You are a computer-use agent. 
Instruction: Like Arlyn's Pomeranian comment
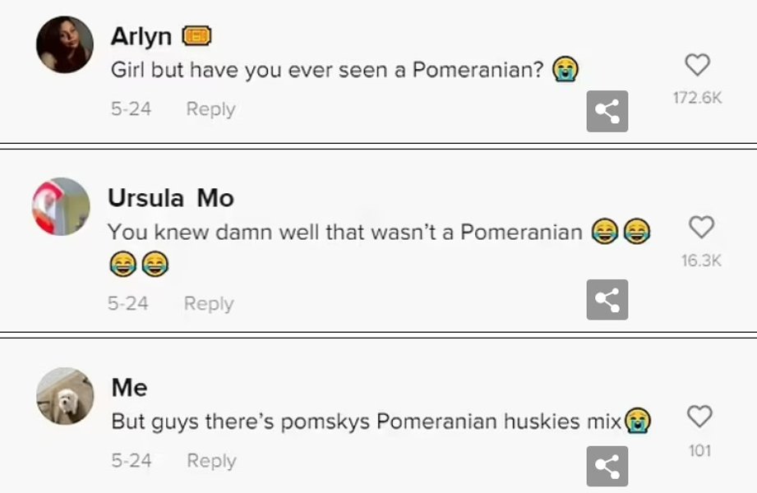pos(697,65)
